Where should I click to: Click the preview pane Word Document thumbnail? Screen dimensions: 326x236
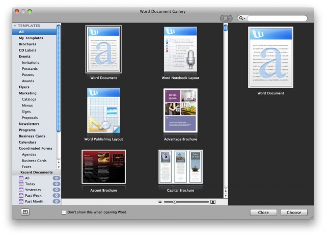point(270,57)
